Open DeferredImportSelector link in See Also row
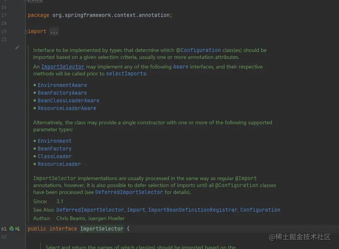Viewport: 339px width, 249px height. 90,210
